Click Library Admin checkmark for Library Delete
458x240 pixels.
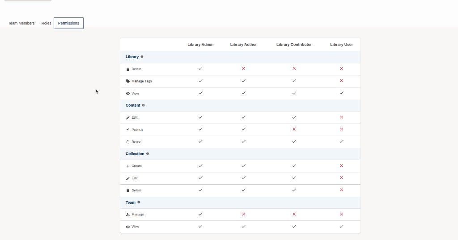click(200, 68)
